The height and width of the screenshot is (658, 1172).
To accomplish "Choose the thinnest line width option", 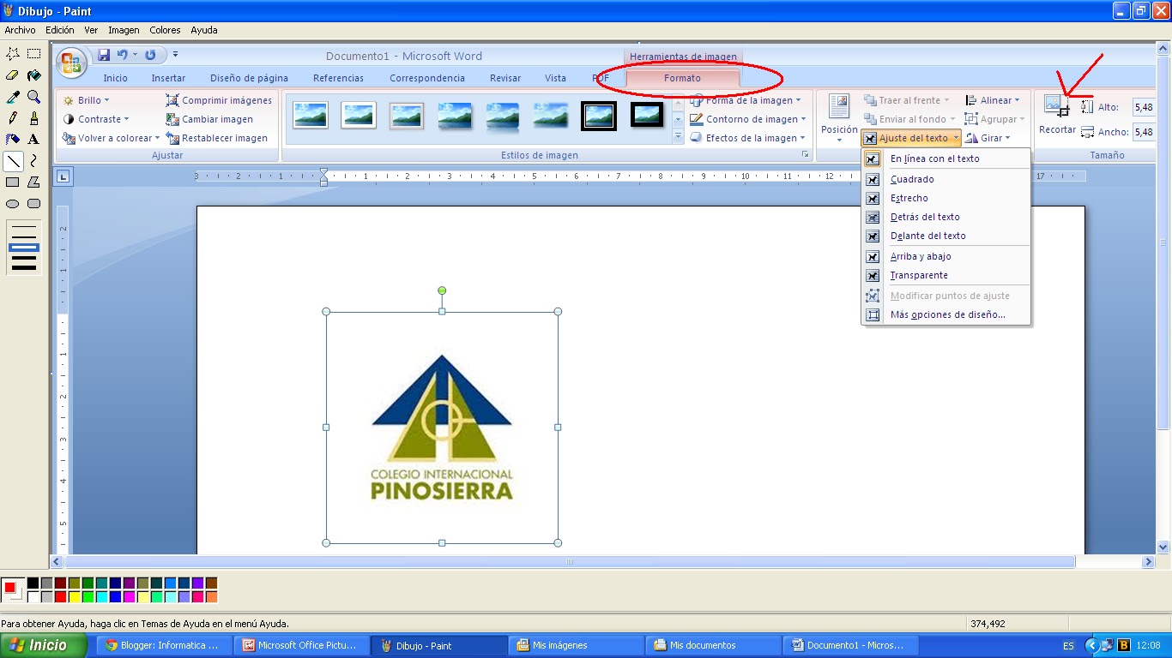I will pos(24,228).
